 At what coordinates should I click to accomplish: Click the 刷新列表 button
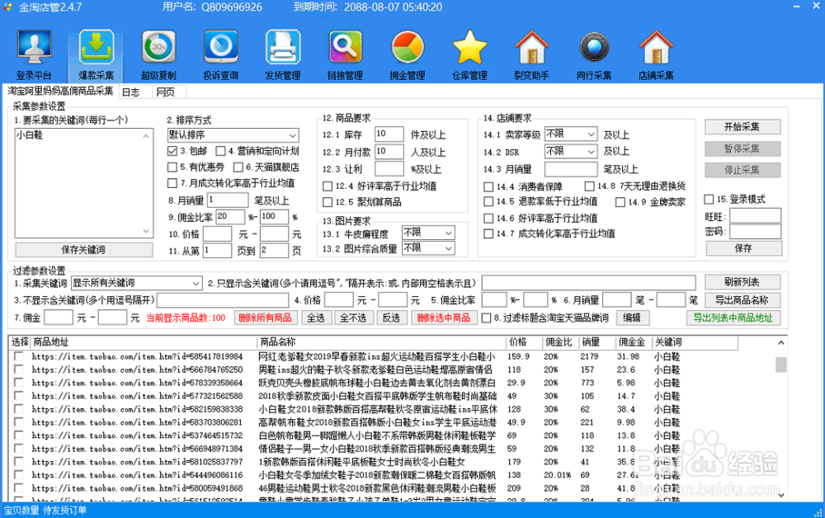[x=742, y=282]
